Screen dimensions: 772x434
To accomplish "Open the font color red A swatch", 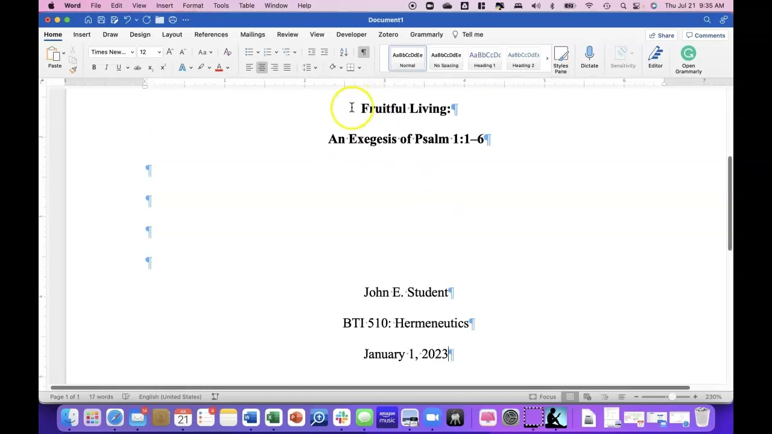I will [219, 68].
